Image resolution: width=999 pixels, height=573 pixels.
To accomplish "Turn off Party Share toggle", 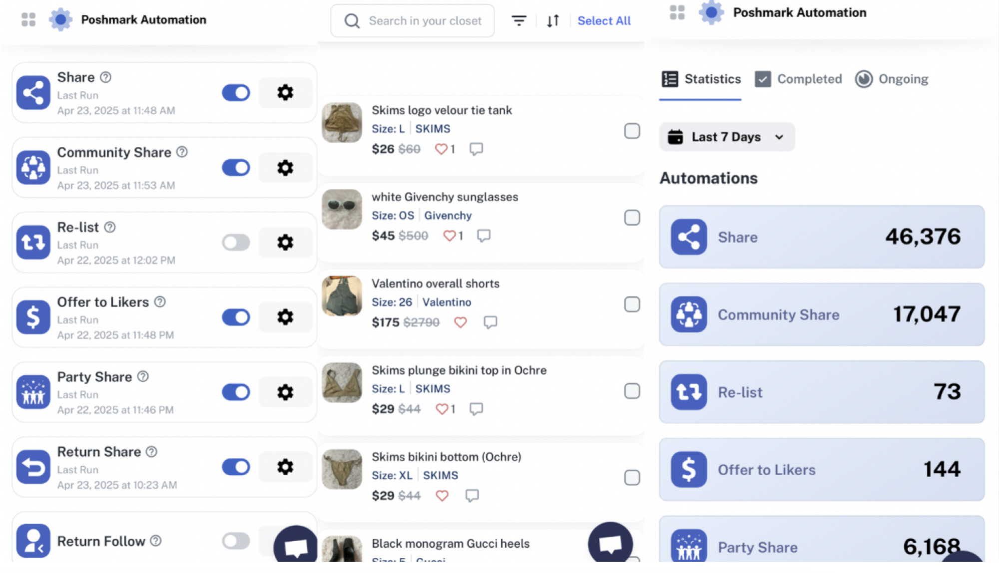I will 236,392.
